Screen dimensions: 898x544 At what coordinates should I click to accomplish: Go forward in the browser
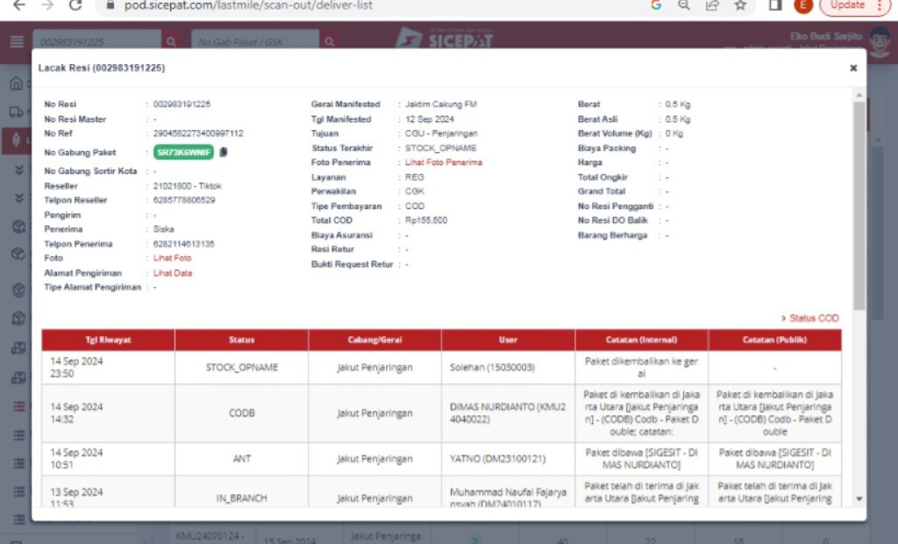click(x=47, y=5)
